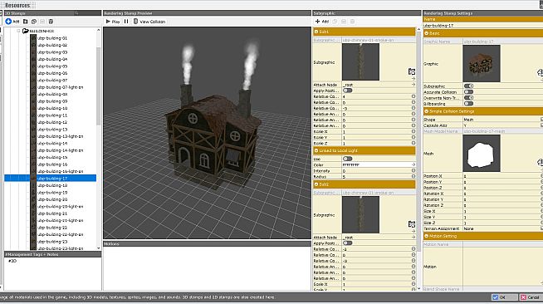Image resolution: width=543 pixels, height=304 pixels.
Task: Click Sub1 Scale Y stepper icon
Action: click(413, 137)
